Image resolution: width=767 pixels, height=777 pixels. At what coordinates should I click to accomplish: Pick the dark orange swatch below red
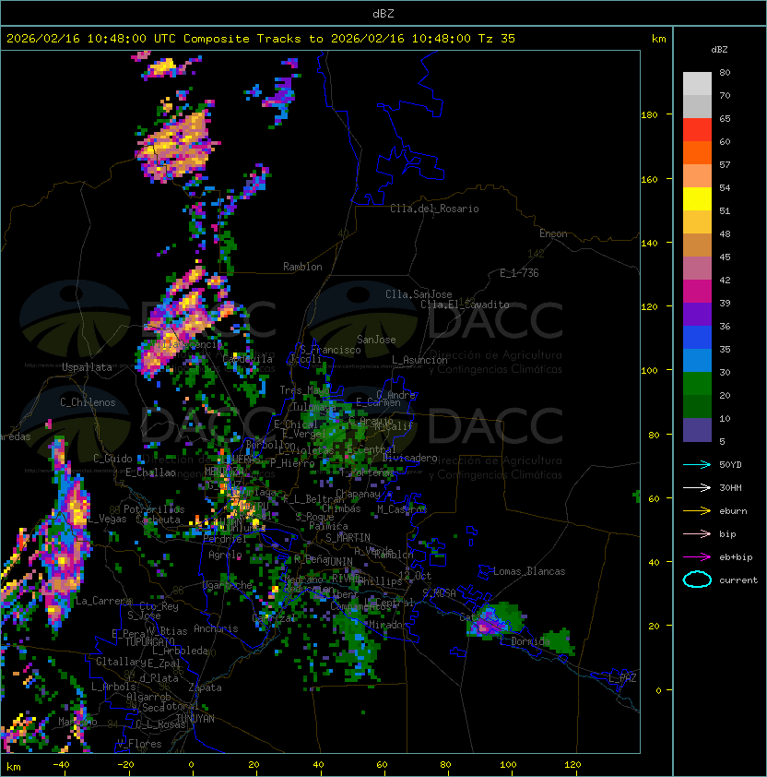coord(697,152)
